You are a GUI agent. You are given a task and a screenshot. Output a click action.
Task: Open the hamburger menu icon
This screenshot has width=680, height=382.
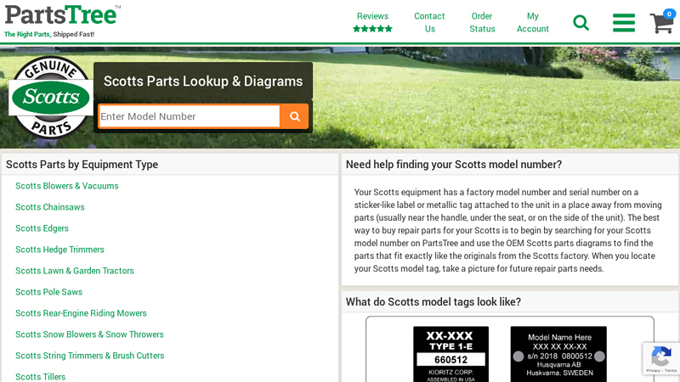click(624, 23)
